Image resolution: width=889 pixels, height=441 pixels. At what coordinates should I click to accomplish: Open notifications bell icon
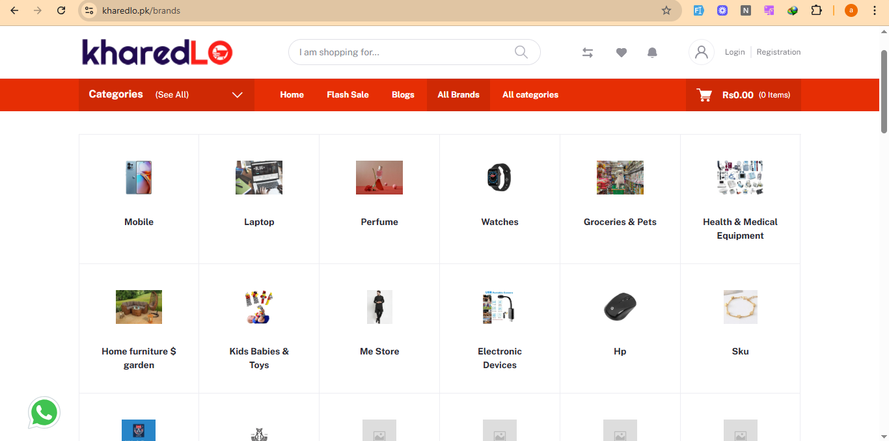(652, 53)
